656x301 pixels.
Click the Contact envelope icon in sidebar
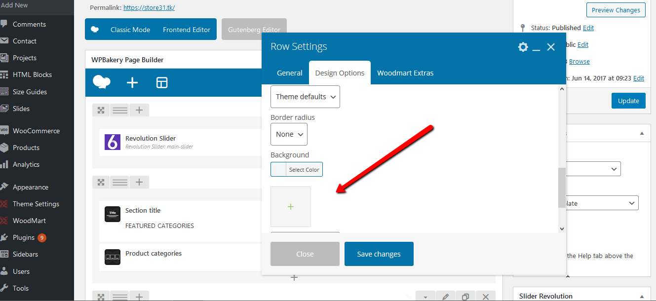[4, 41]
